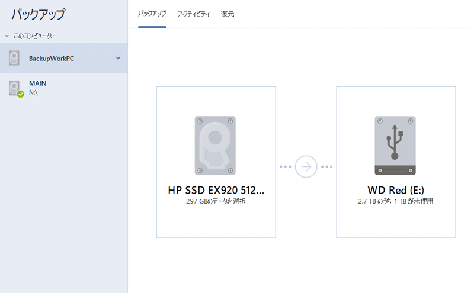Select the MAIN backup entry name
The image size is (474, 293).
click(38, 83)
